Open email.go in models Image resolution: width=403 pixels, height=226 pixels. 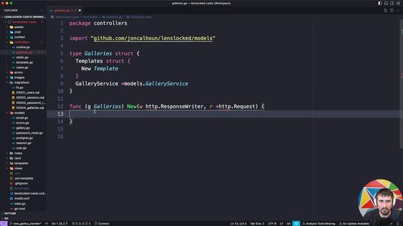pos(22,118)
